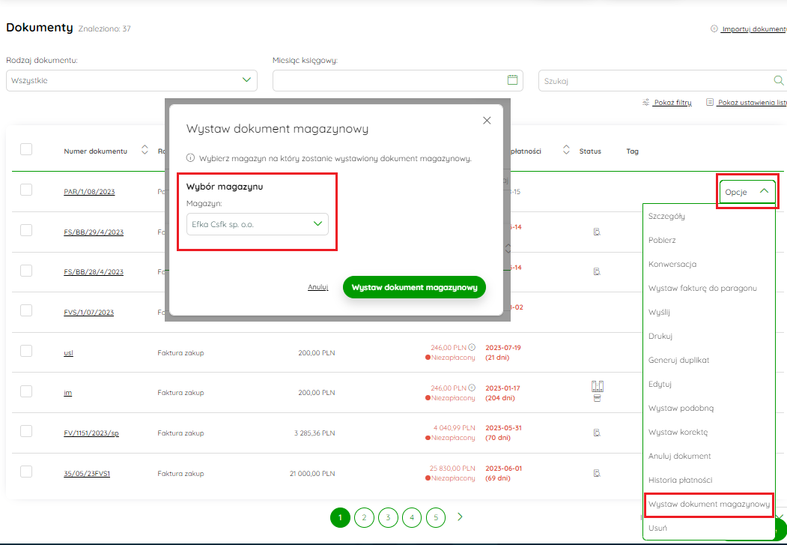Select Wystaw fakturę do paragonu menu entry

pyautogui.click(x=702, y=289)
